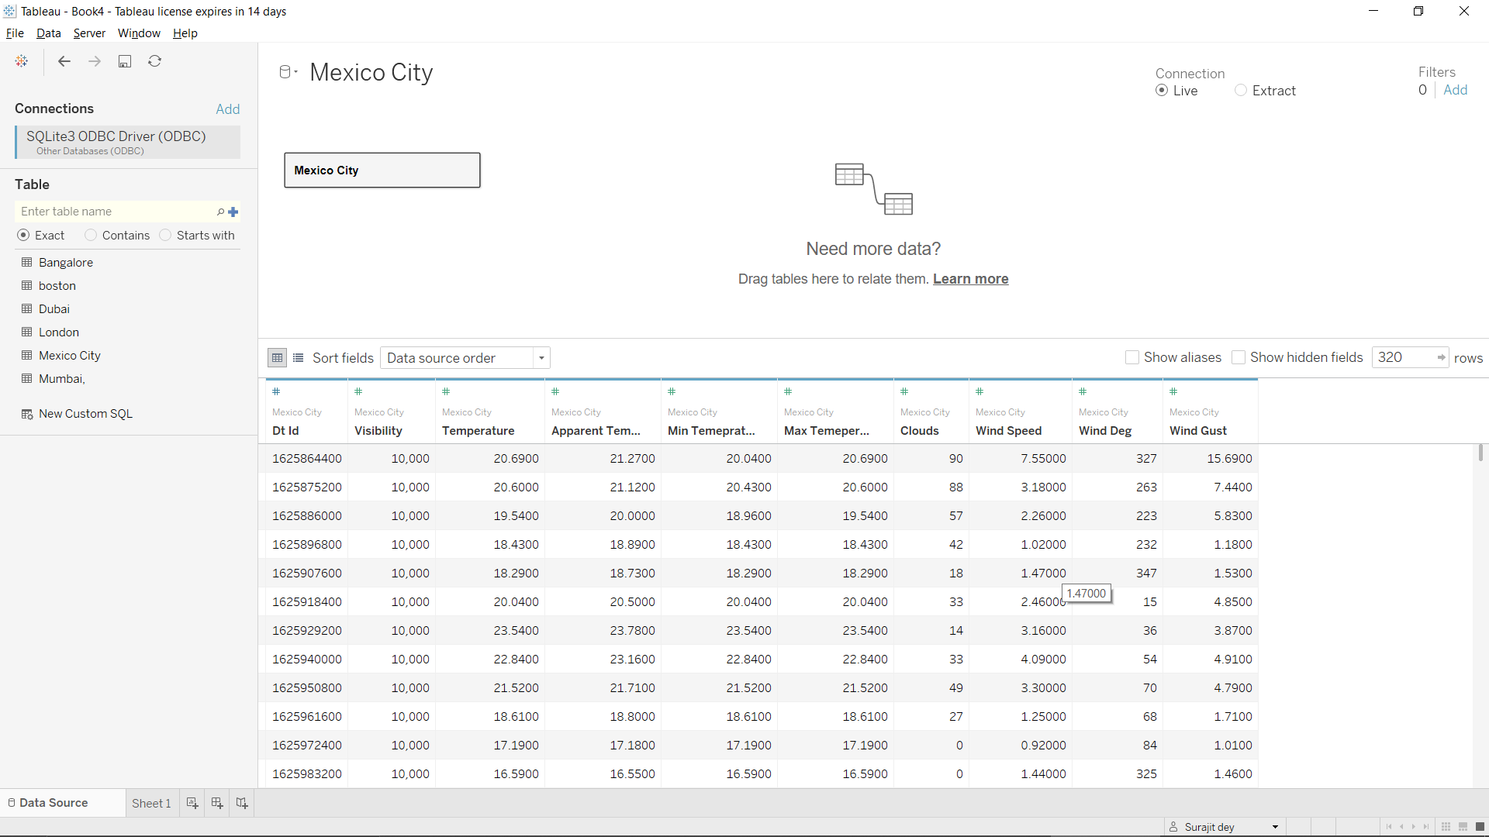Open the Server menu
The width and height of the screenshot is (1489, 837).
pyautogui.click(x=89, y=33)
